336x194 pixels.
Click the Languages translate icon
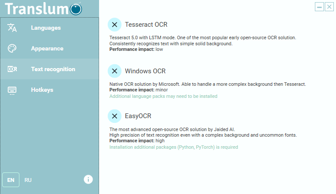[x=12, y=28]
